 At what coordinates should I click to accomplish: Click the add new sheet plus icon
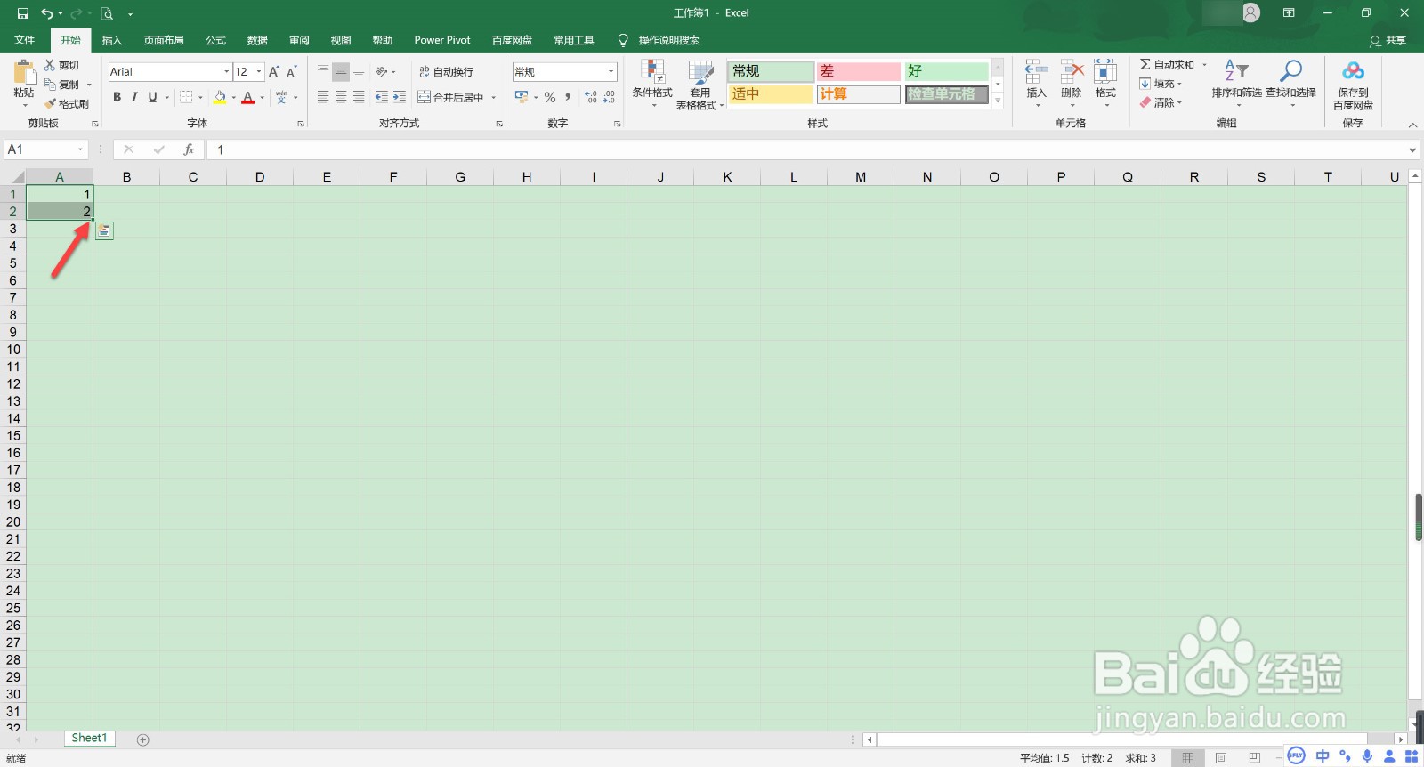143,739
